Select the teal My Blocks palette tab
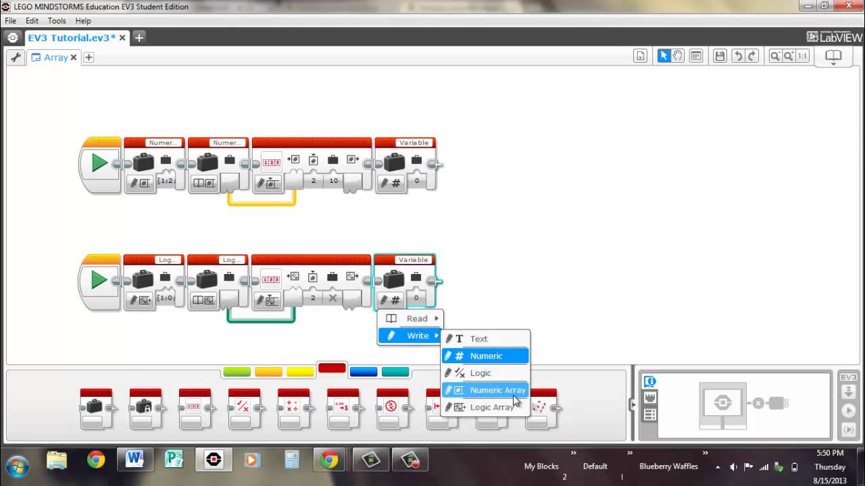This screenshot has height=486, width=865. click(x=395, y=372)
